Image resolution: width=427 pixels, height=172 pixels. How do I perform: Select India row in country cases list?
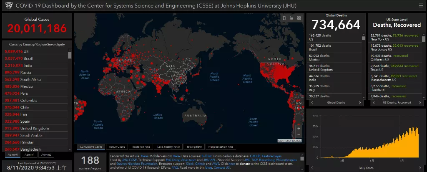tap(36, 66)
